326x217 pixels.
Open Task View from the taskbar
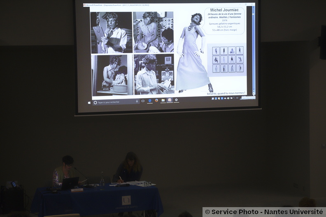[x=143, y=101]
